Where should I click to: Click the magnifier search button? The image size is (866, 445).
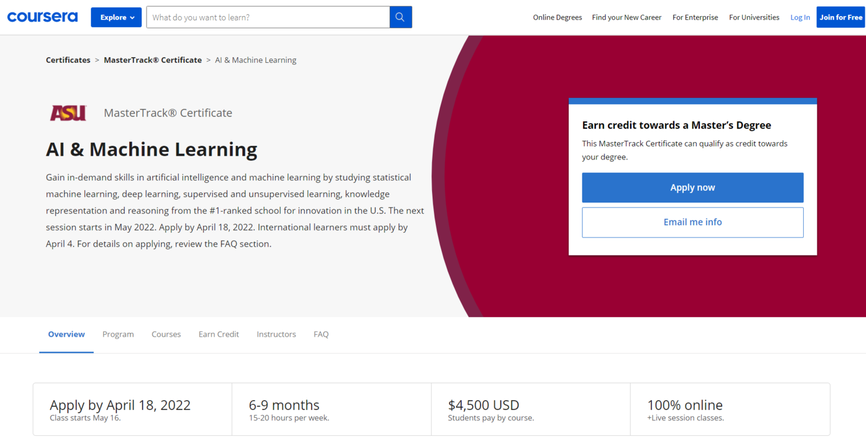point(401,17)
